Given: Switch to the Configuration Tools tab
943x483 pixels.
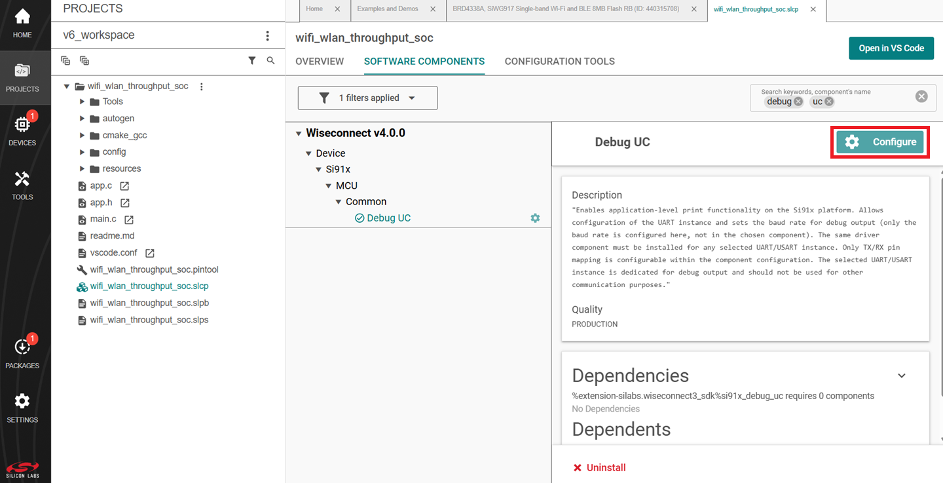Looking at the screenshot, I should (x=559, y=62).
